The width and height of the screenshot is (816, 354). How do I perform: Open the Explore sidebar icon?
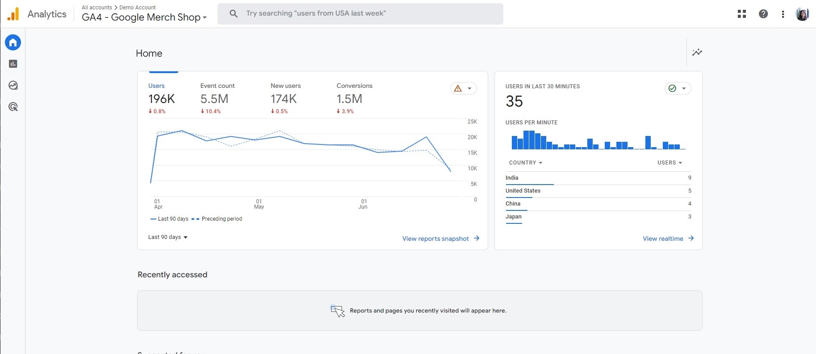[x=13, y=85]
